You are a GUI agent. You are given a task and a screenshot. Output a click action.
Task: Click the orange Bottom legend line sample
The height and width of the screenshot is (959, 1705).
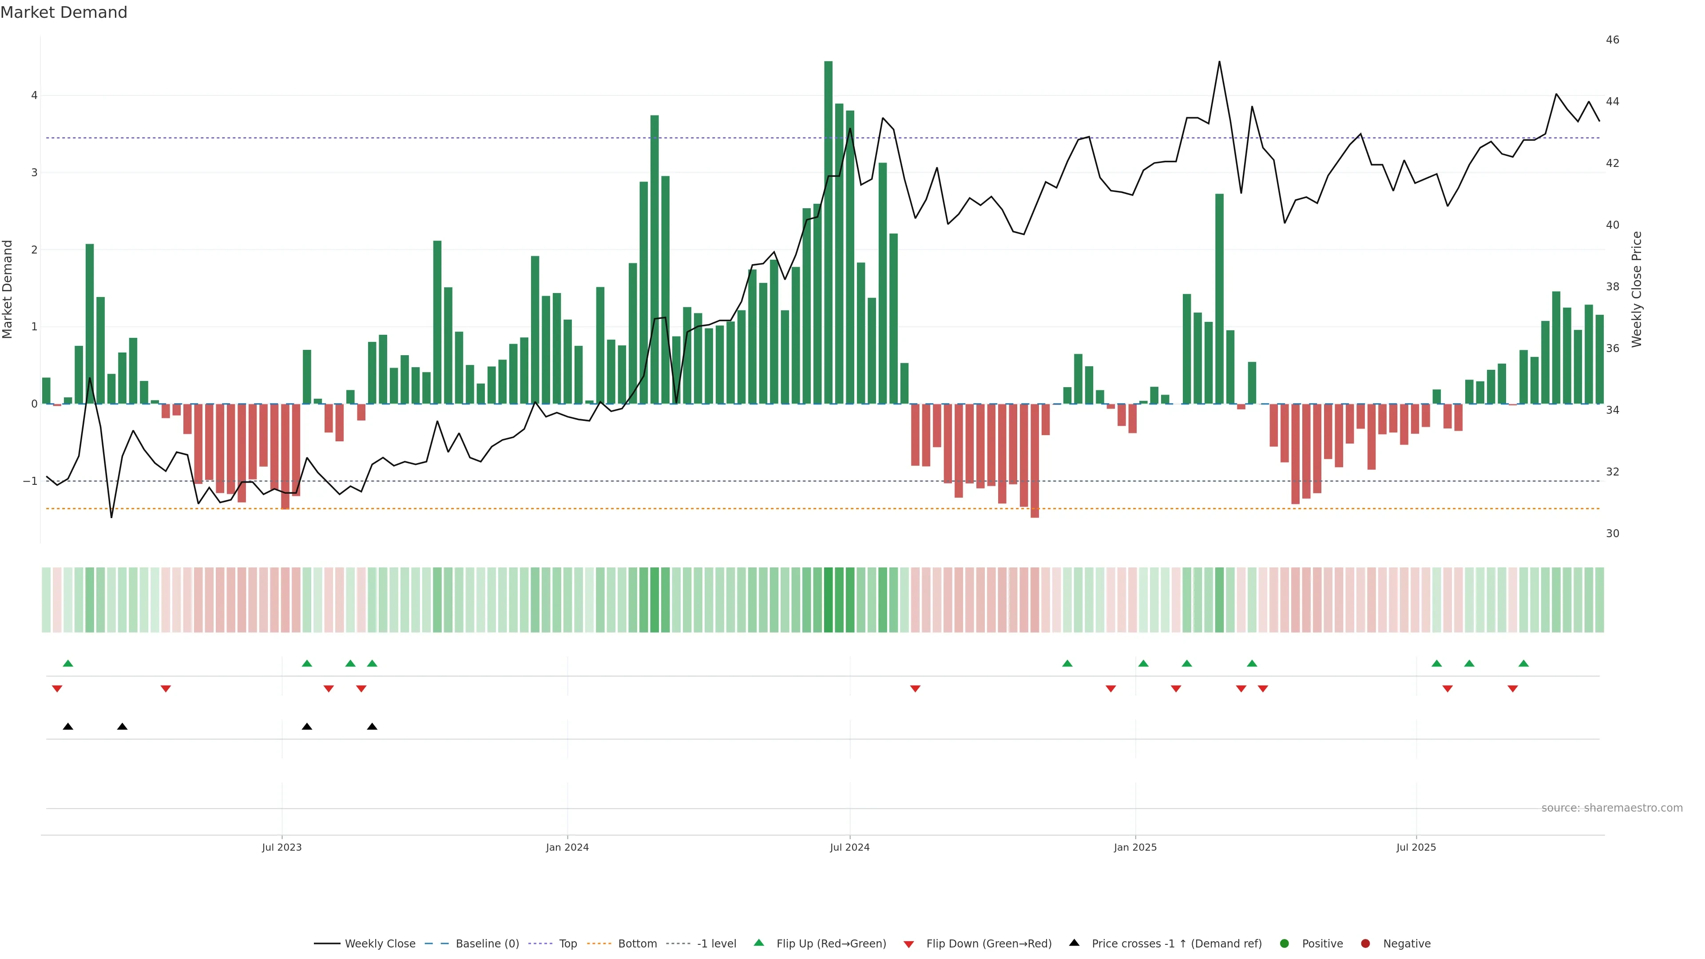click(x=599, y=944)
